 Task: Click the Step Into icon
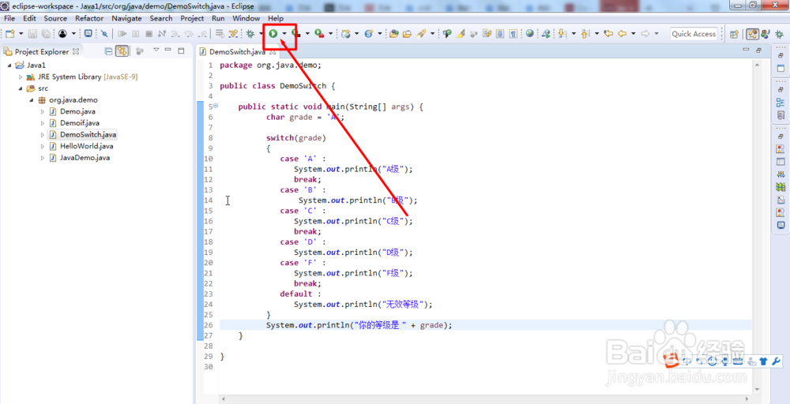coord(175,34)
